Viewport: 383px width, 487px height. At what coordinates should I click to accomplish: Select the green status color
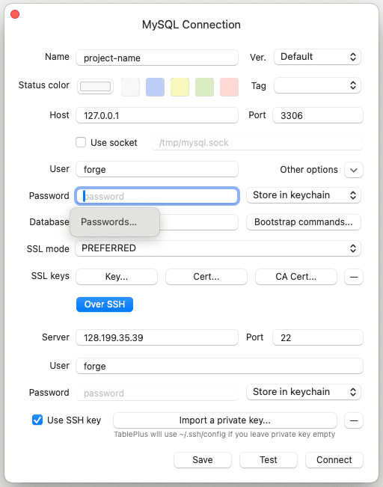[x=204, y=87]
